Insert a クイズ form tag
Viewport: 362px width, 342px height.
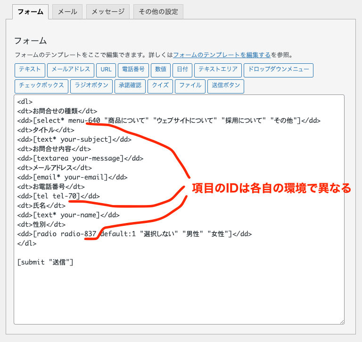160,86
